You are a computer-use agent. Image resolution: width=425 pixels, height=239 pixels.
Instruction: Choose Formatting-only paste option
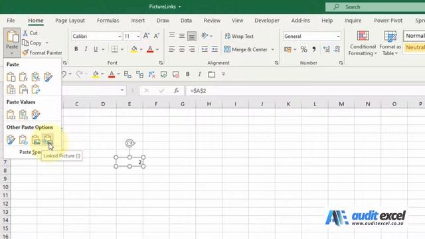pyautogui.click(x=11, y=140)
